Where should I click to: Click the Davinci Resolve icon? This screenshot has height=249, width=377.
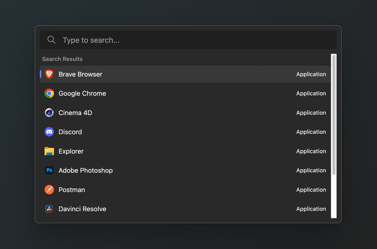[49, 209]
